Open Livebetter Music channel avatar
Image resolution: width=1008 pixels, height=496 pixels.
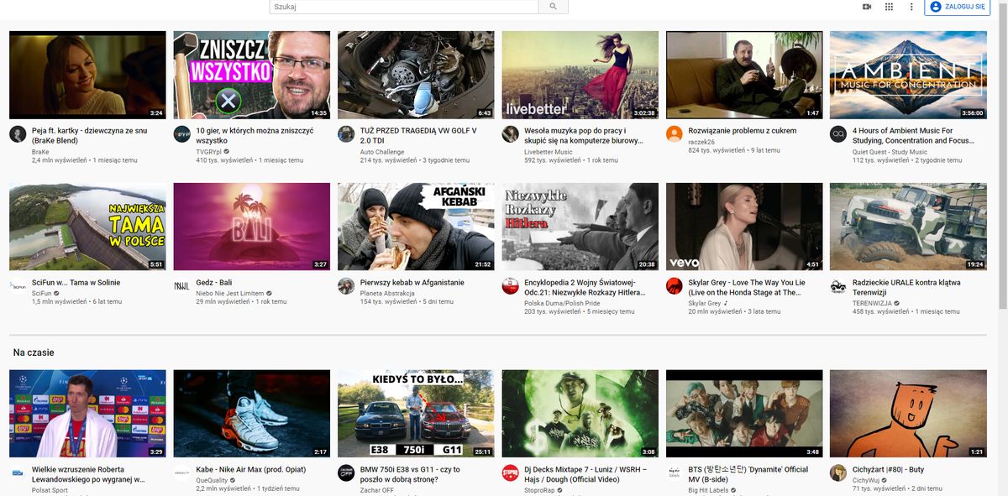click(x=510, y=134)
